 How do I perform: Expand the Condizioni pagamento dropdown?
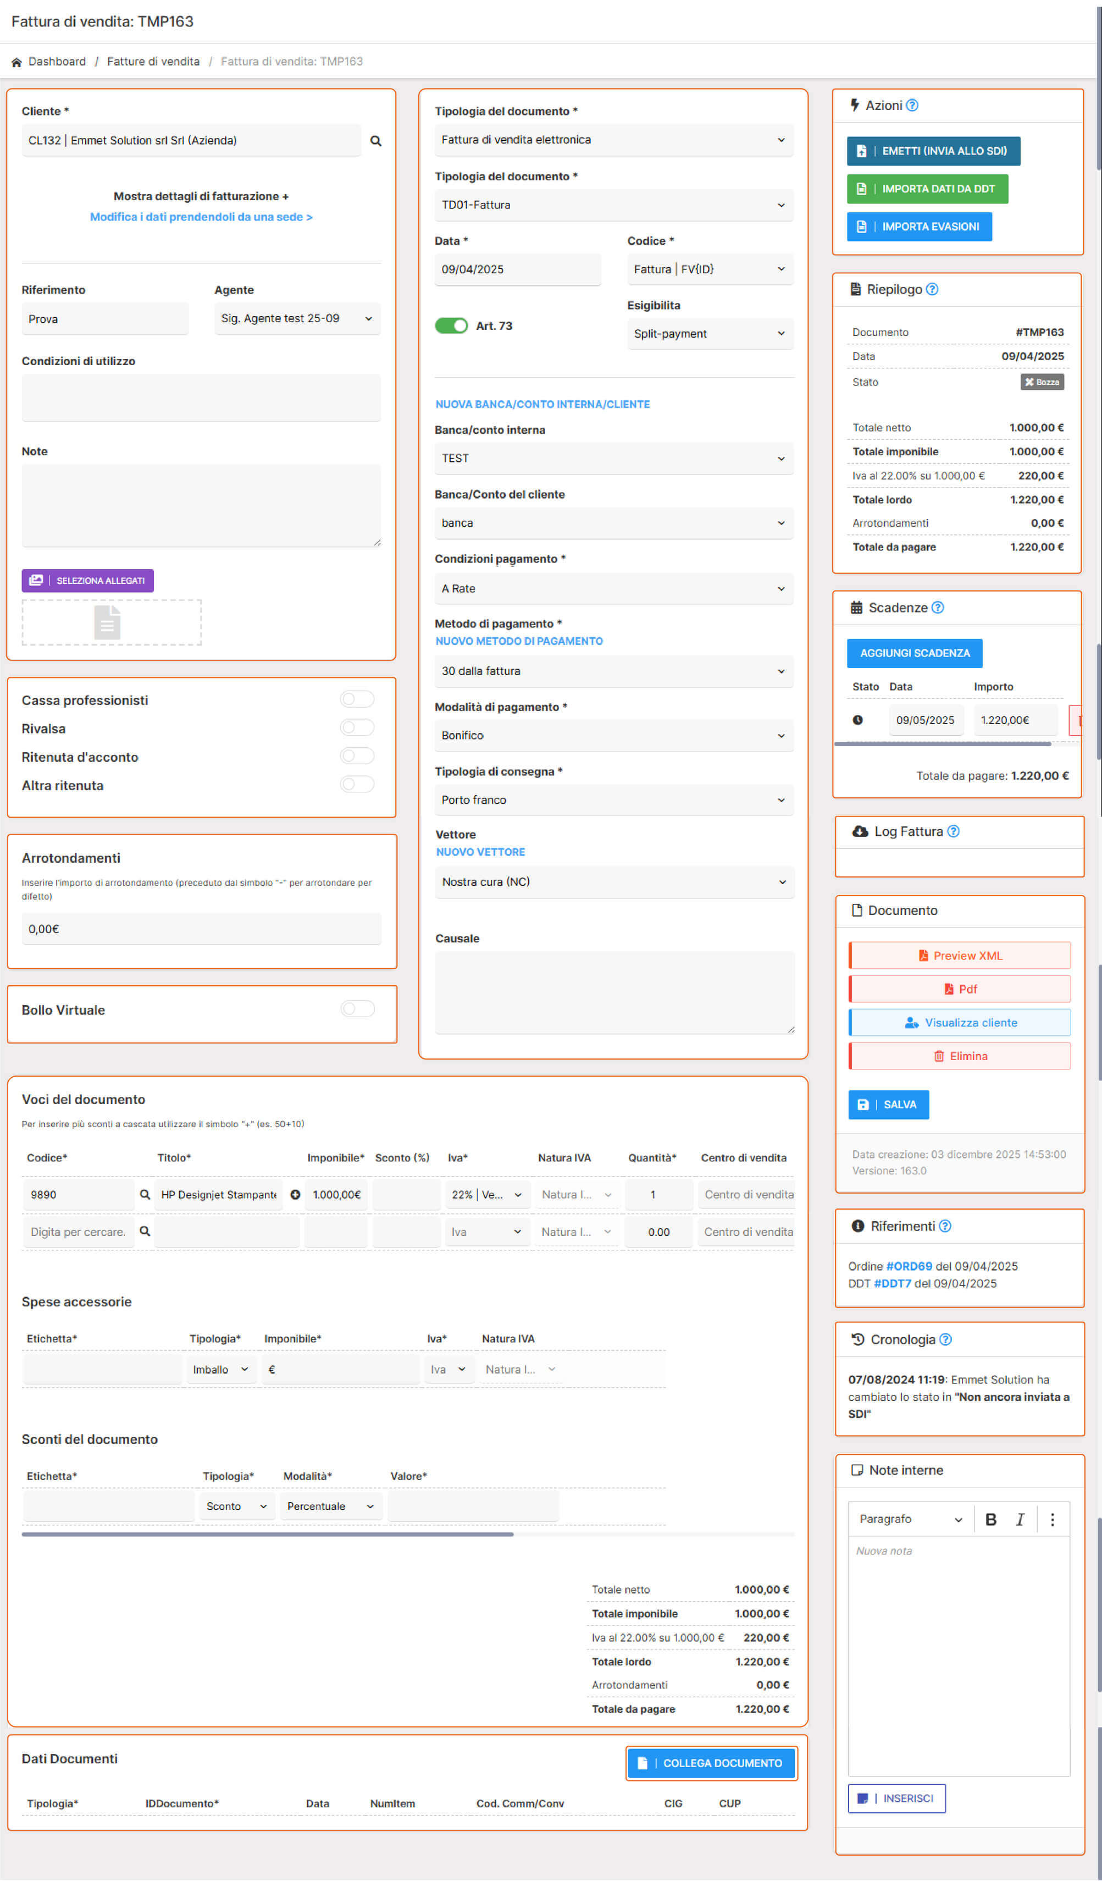tap(613, 588)
